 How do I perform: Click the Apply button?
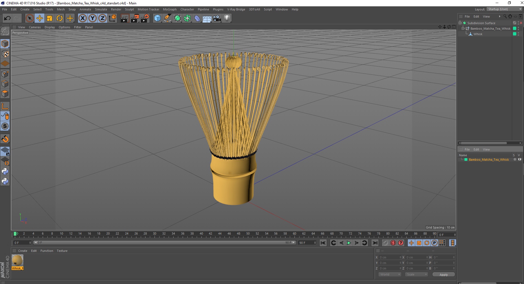[x=444, y=275]
